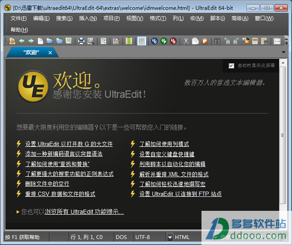The image size is (292, 245).
Task: Toggle column mode toolbar icon
Action: (x=128, y=41)
